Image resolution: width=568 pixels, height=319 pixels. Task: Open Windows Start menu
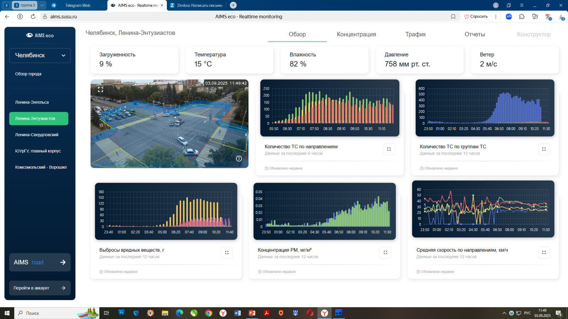click(7, 313)
